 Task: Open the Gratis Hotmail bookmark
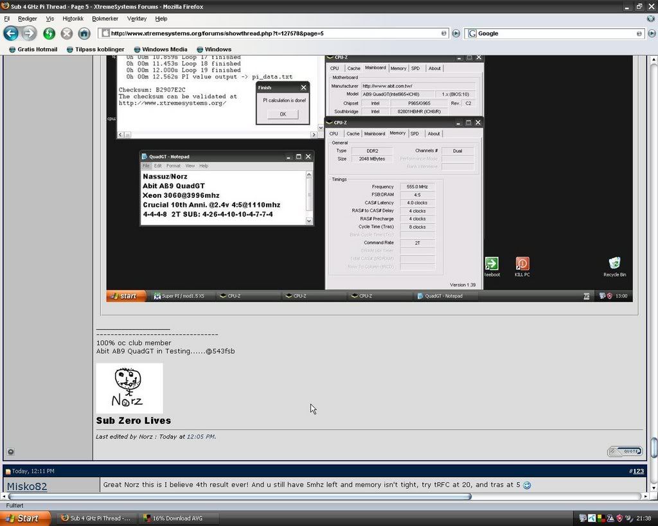(33, 49)
